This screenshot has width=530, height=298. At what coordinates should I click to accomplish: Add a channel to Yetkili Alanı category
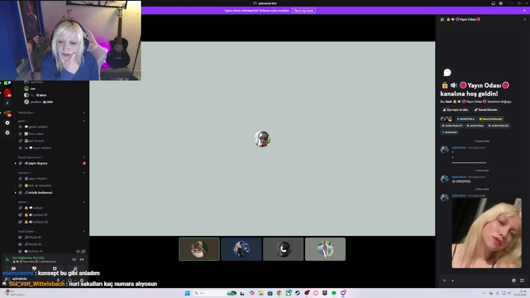[84, 113]
